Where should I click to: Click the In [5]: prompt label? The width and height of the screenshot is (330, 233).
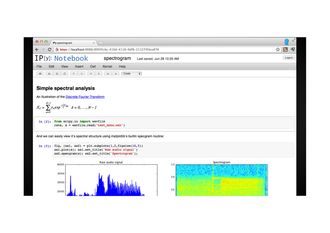click(x=44, y=146)
